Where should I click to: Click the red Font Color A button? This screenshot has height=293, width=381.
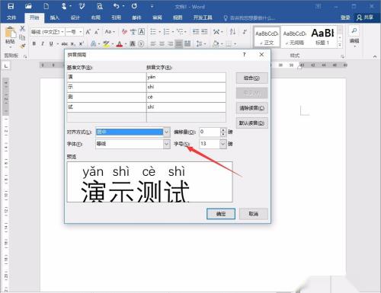point(120,44)
